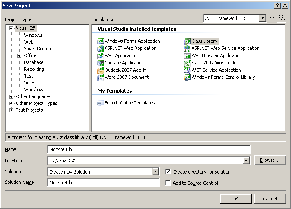Pick the Windows Forms Control Library icon
291x209 pixels.
coord(187,78)
